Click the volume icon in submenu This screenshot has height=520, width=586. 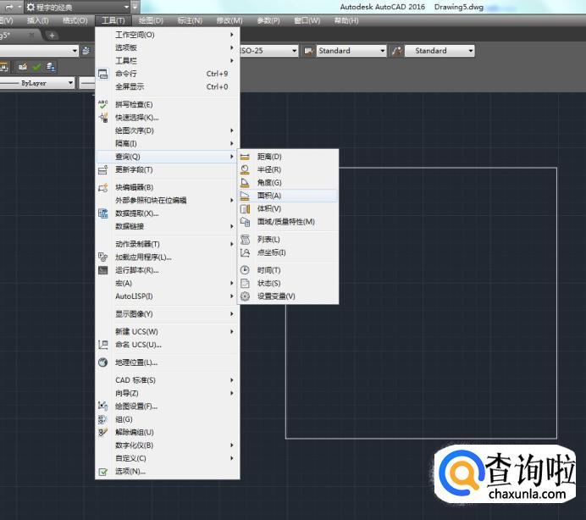tap(245, 208)
